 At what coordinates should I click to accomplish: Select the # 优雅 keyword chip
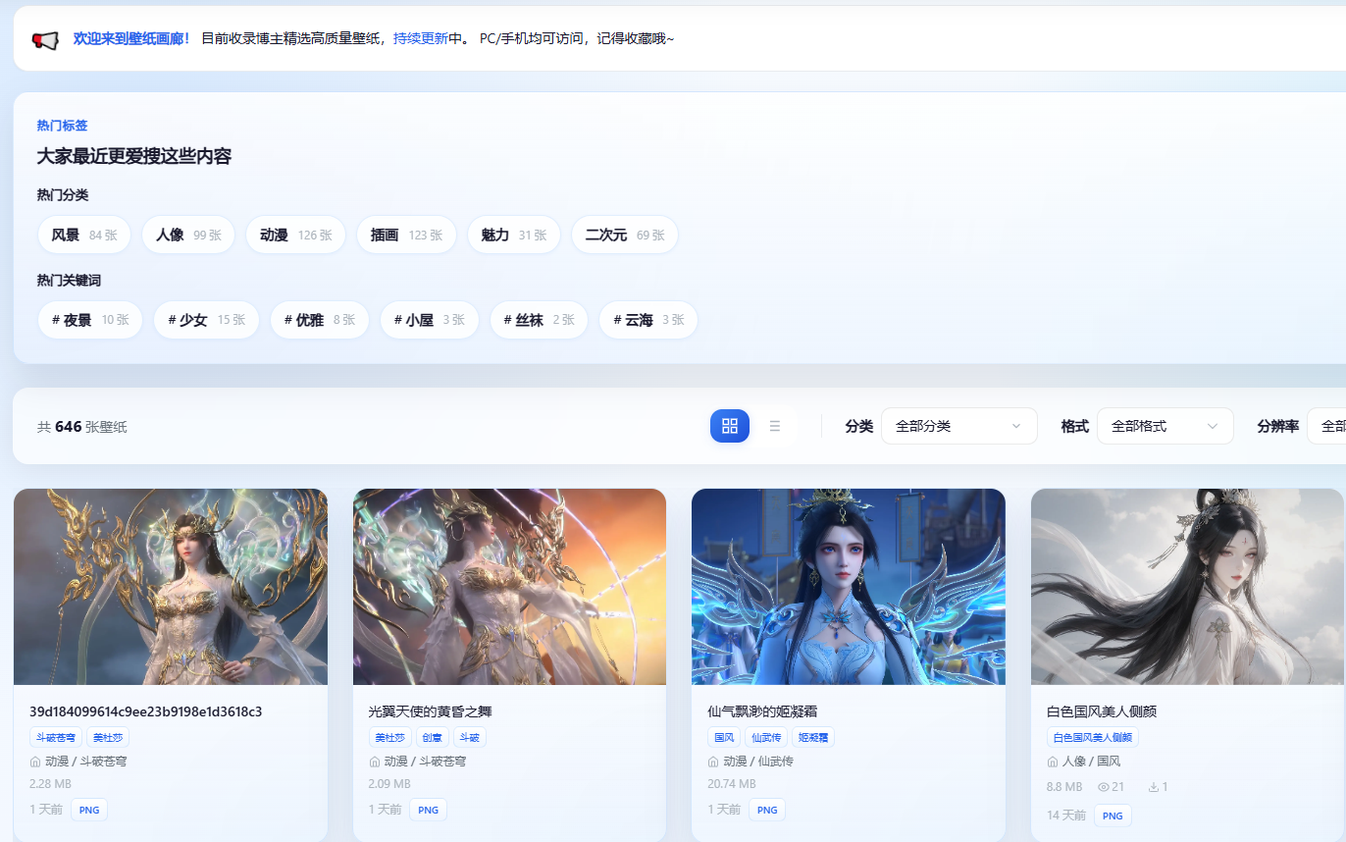[x=319, y=320]
